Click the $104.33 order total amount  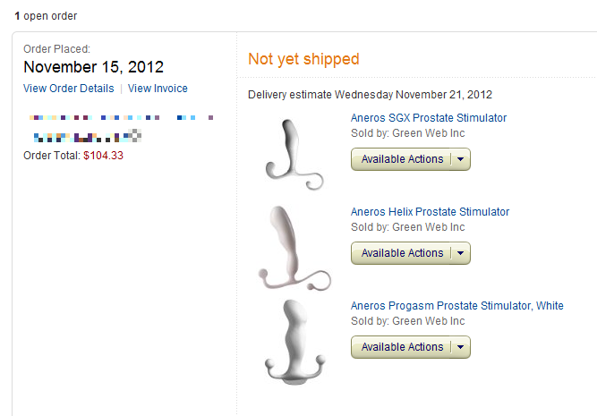(103, 155)
